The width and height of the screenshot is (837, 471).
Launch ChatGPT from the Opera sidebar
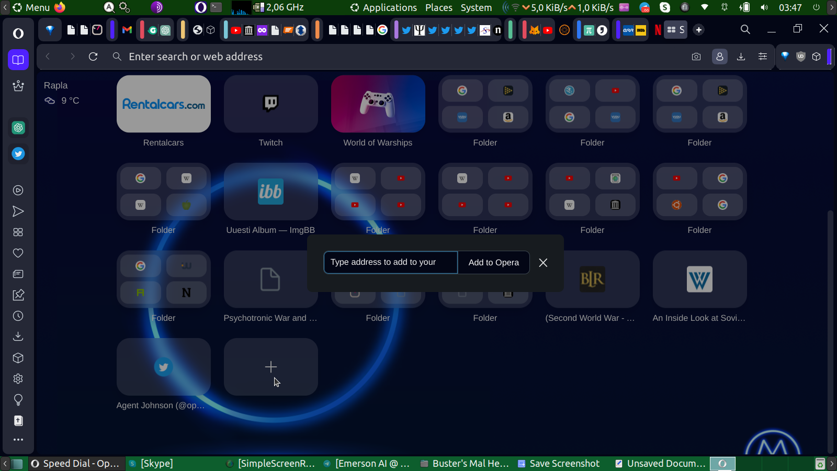tap(18, 128)
